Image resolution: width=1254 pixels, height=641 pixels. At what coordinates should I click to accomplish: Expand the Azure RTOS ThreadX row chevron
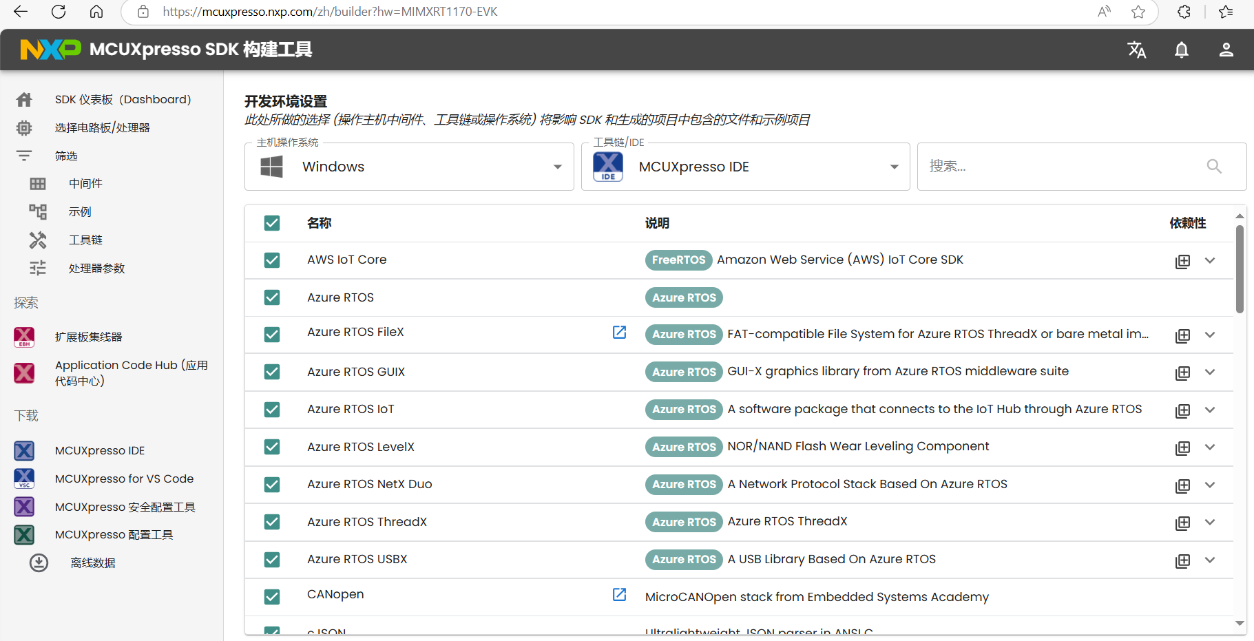click(x=1210, y=522)
